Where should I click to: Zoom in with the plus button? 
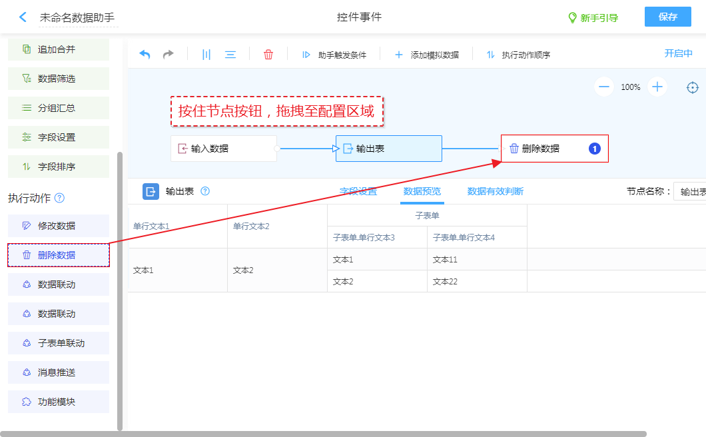[657, 87]
